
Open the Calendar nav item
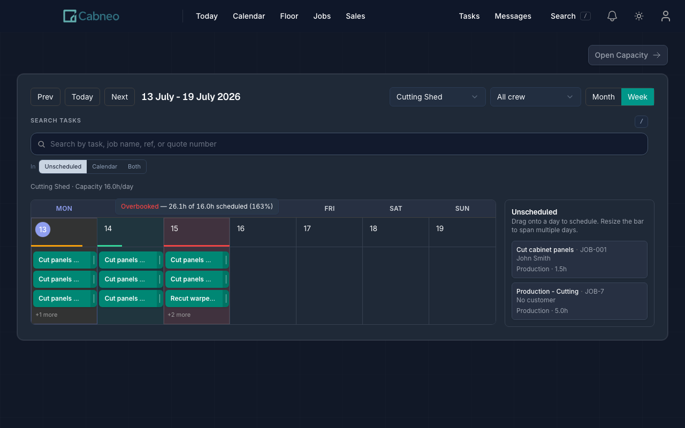click(249, 16)
